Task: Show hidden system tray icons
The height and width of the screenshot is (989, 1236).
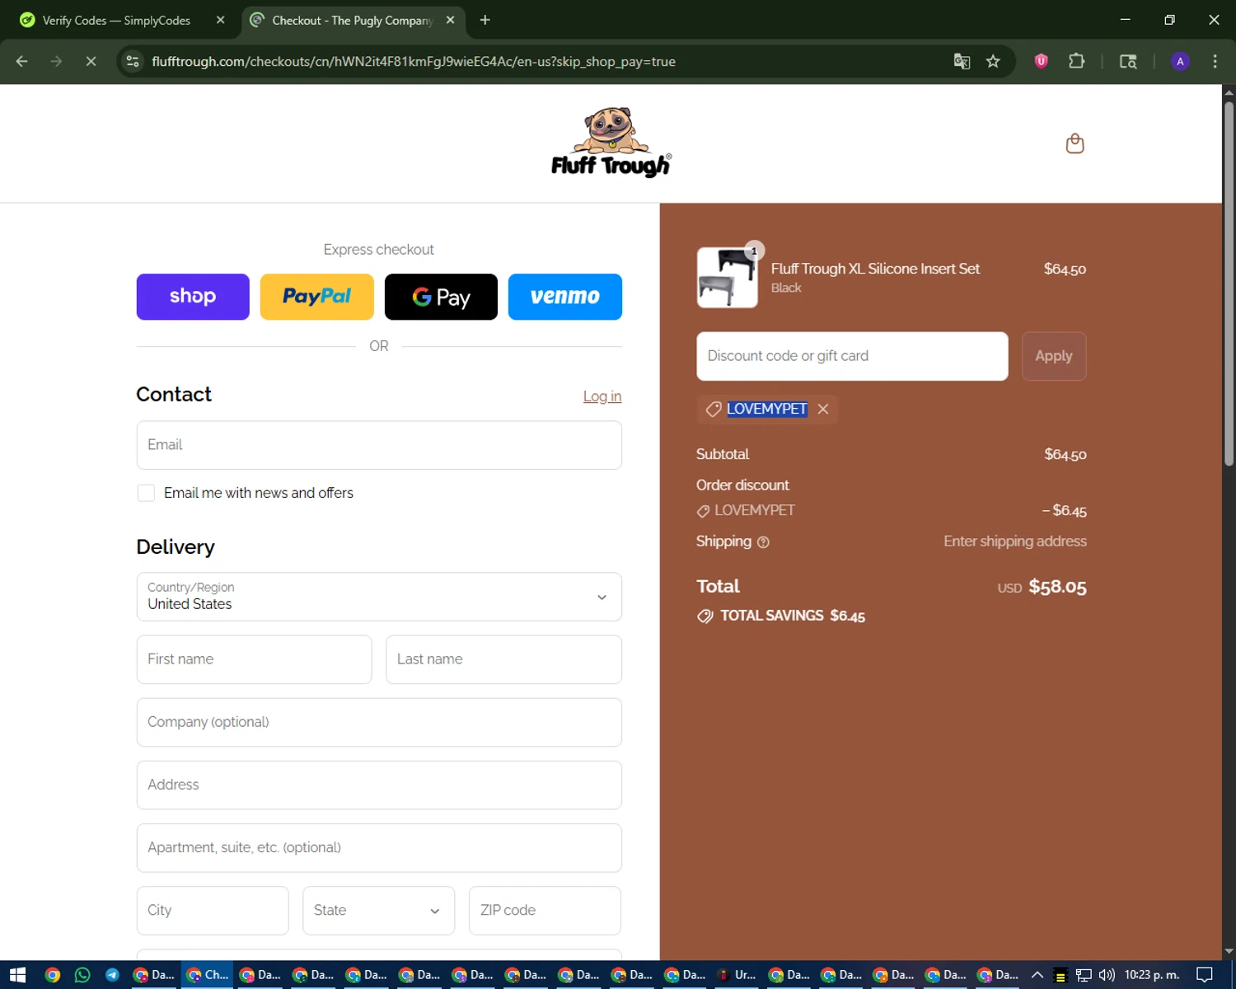Action: point(1037,975)
